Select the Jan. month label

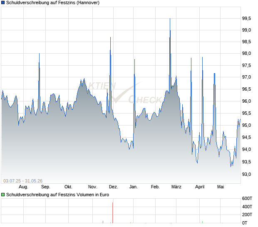point(134,187)
